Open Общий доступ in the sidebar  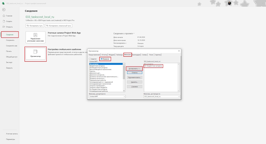[12, 57]
